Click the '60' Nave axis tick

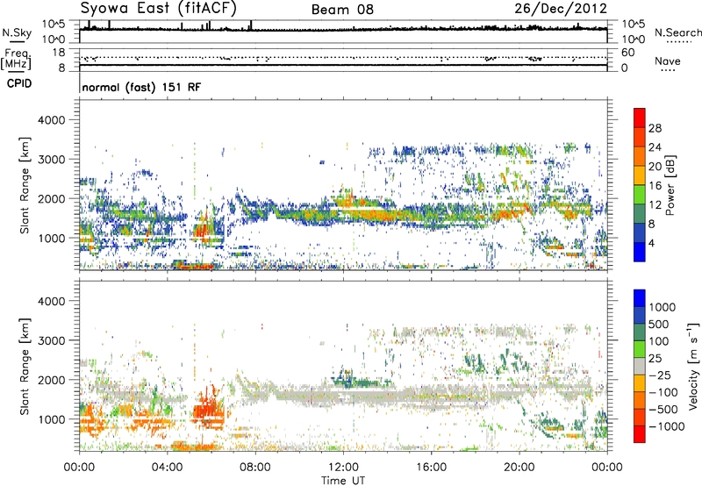pyautogui.click(x=627, y=53)
